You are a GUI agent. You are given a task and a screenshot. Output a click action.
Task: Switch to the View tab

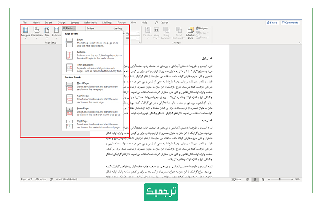tap(134, 23)
